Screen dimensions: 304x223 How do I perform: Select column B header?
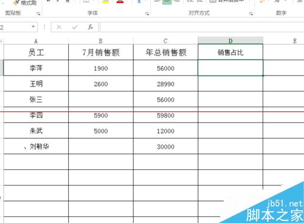101,41
